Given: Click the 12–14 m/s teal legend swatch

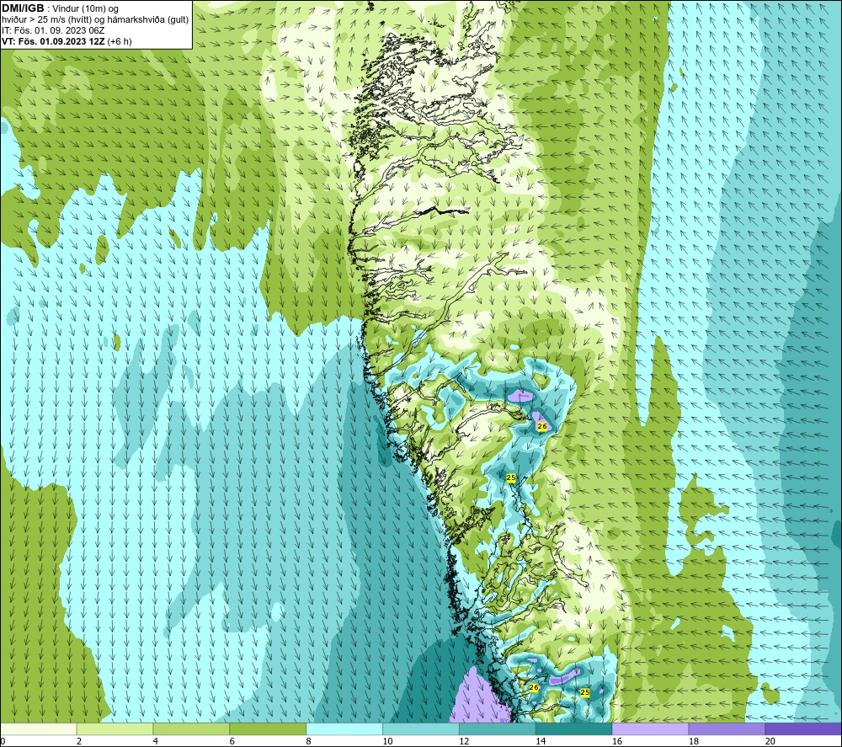Looking at the screenshot, I should (x=498, y=729).
